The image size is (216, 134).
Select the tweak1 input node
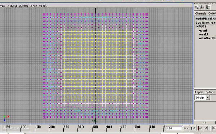203,34
